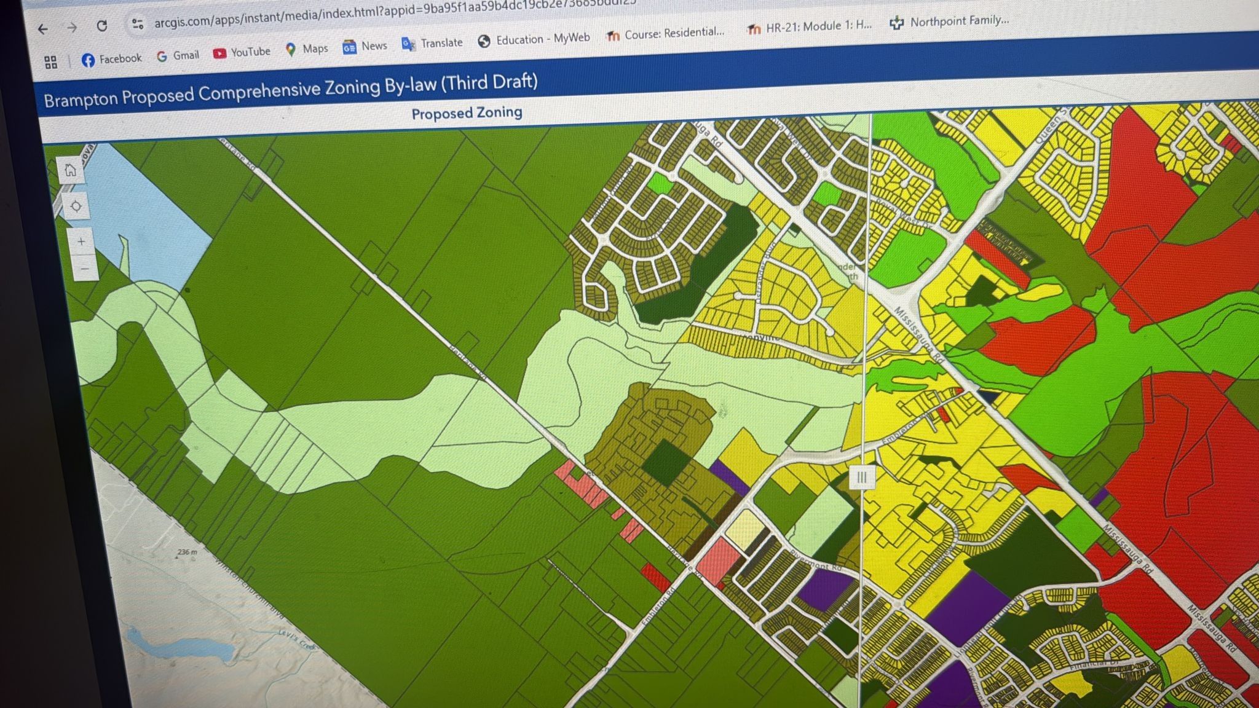Open the apps grid in bookmarks bar
The width and height of the screenshot is (1259, 708).
click(x=51, y=62)
